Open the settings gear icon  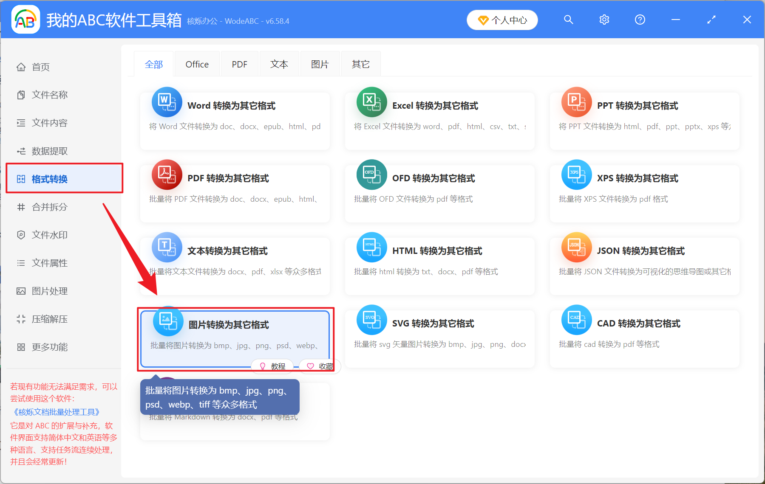[604, 20]
